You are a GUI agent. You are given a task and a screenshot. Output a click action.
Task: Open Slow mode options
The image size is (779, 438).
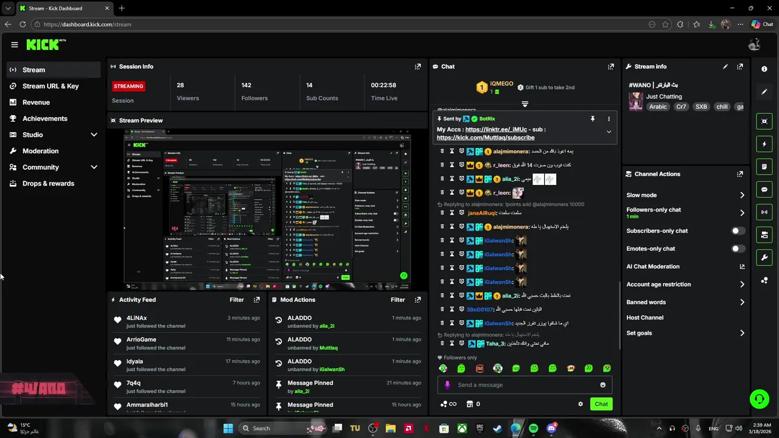685,195
